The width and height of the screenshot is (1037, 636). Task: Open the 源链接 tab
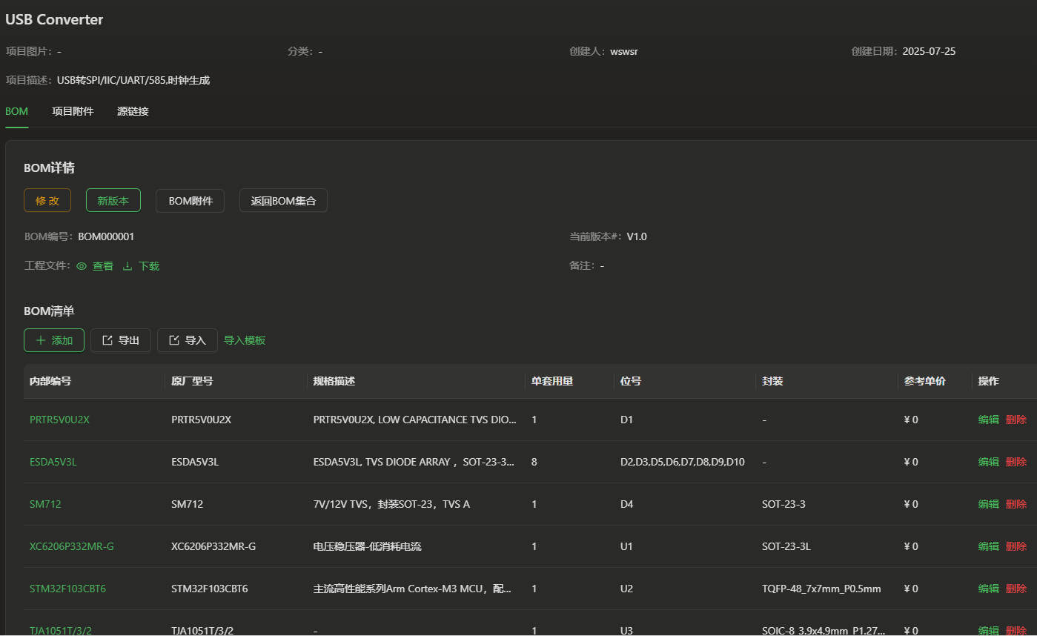133,111
